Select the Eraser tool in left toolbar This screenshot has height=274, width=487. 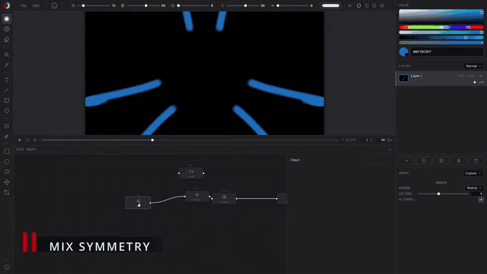pyautogui.click(x=7, y=40)
